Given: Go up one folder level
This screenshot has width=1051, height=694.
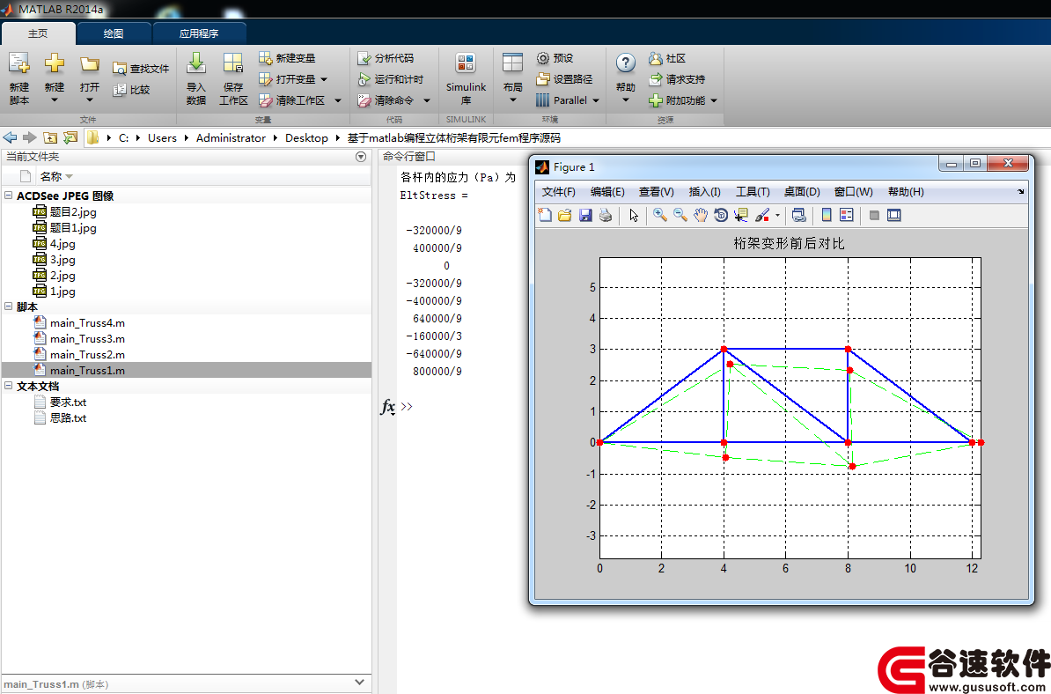Looking at the screenshot, I should coord(50,137).
